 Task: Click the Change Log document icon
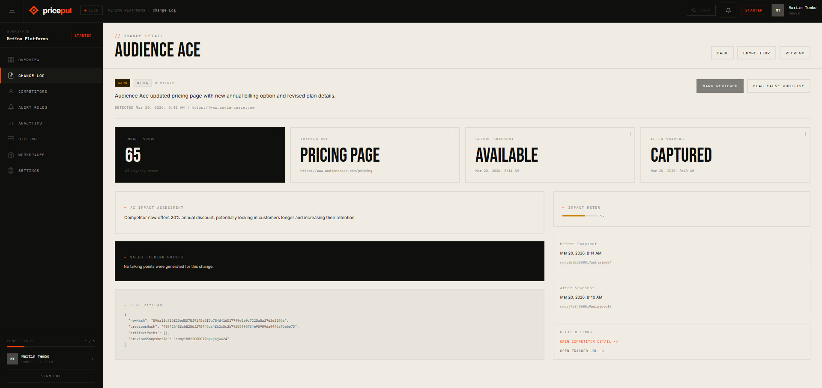tap(11, 76)
